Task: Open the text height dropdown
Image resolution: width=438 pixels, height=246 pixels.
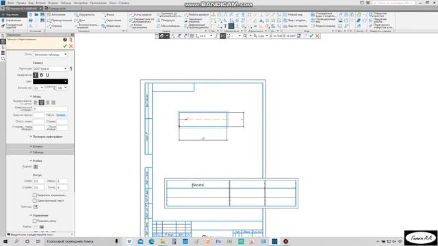Action: 38,88
